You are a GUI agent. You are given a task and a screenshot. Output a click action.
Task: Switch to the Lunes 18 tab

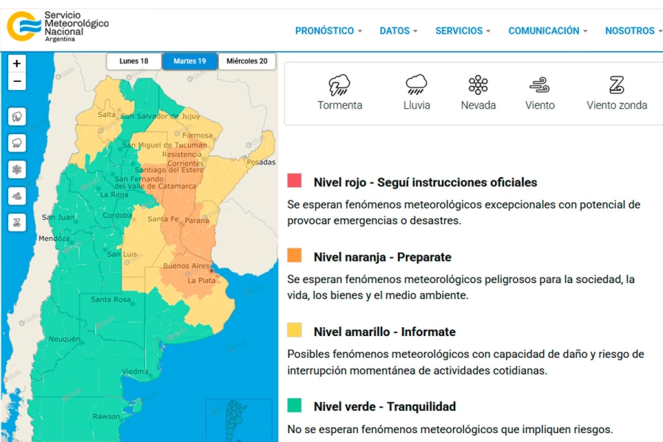click(x=133, y=61)
